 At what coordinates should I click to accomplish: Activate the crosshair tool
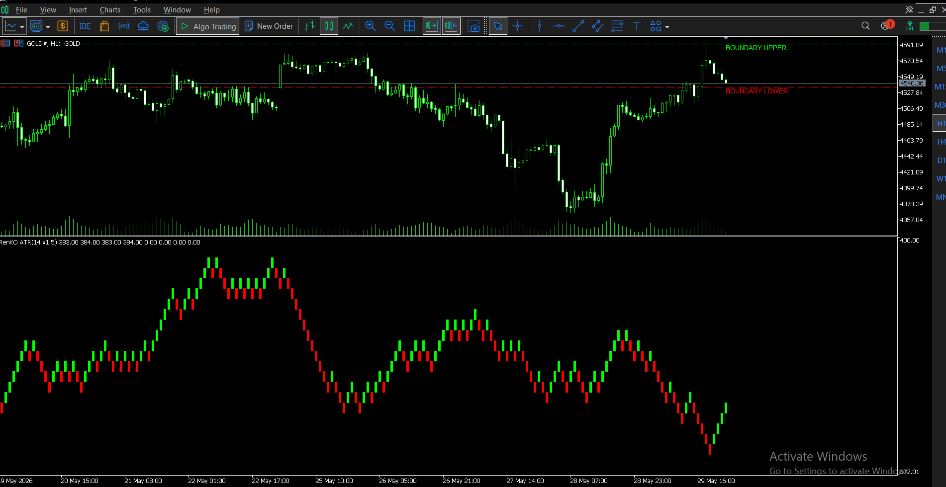[517, 26]
